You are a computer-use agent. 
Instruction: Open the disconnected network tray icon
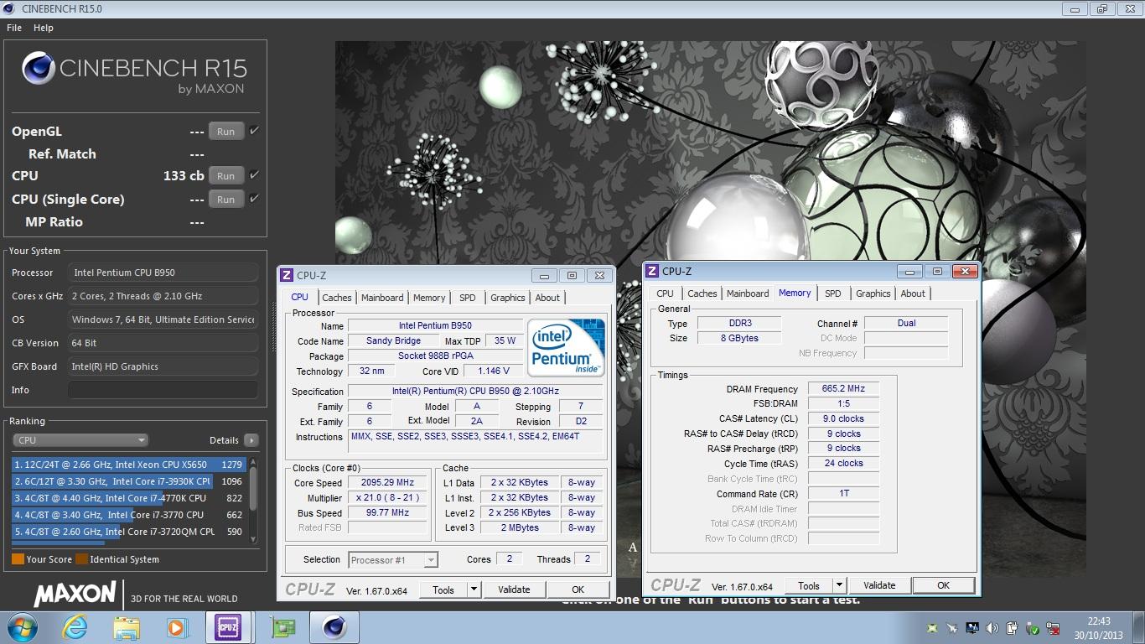pyautogui.click(x=1054, y=628)
